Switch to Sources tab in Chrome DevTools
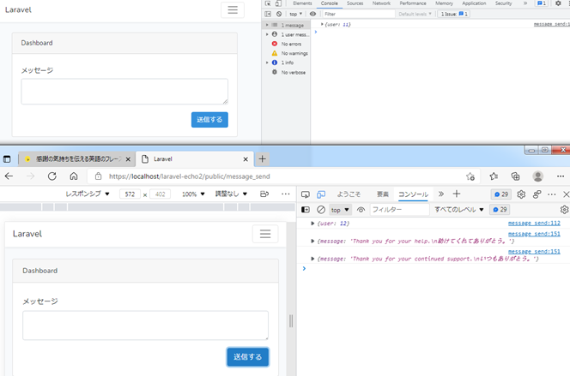The image size is (570, 376). click(355, 3)
